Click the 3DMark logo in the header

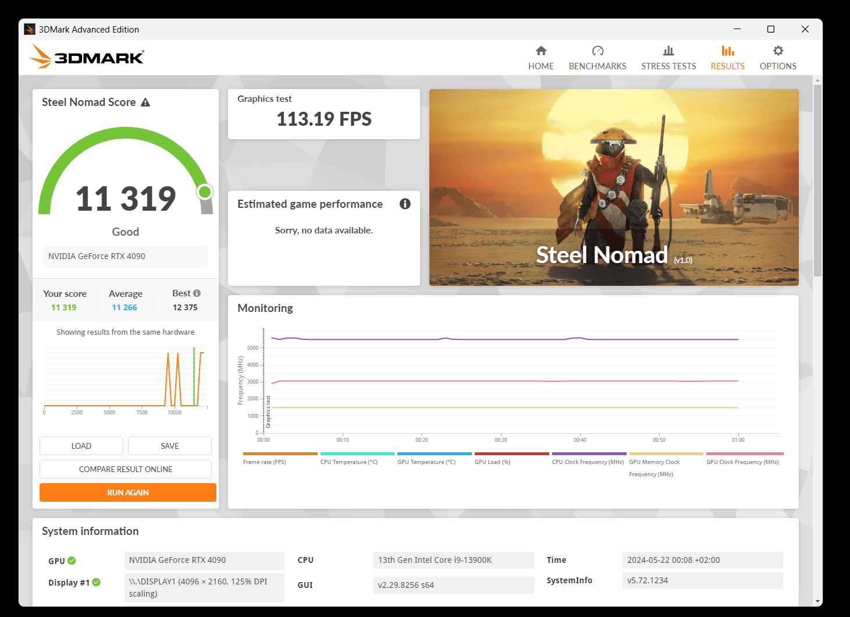(x=86, y=56)
